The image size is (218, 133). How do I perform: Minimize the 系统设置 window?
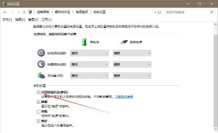[x=188, y=4]
